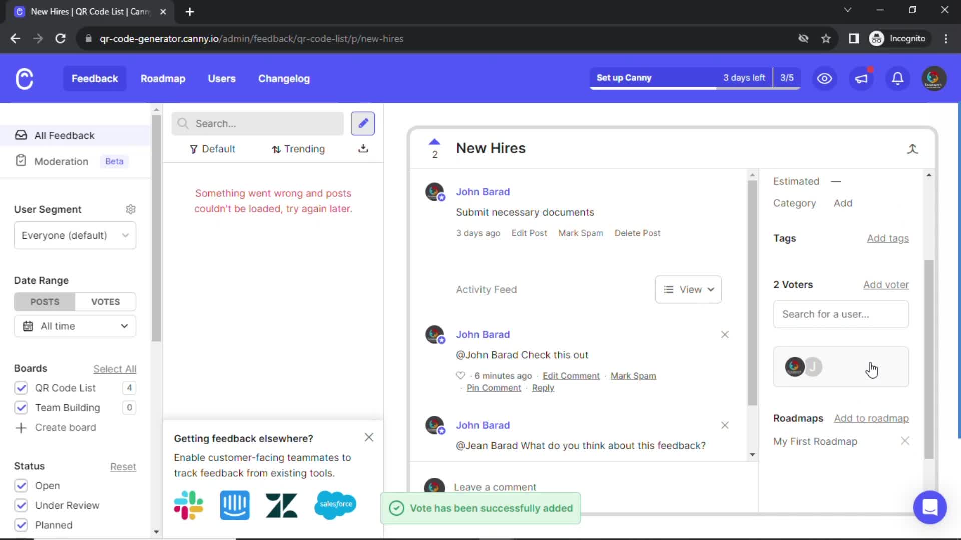The height and width of the screenshot is (540, 961).
Task: Click Delete Post under the post
Action: (x=637, y=233)
